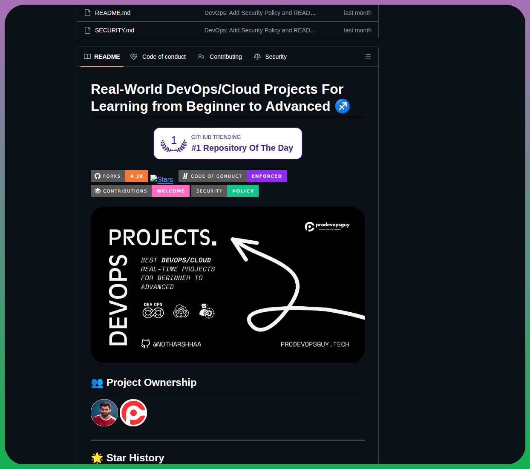
Task: Click the Star History heading
Action: [x=135, y=458]
